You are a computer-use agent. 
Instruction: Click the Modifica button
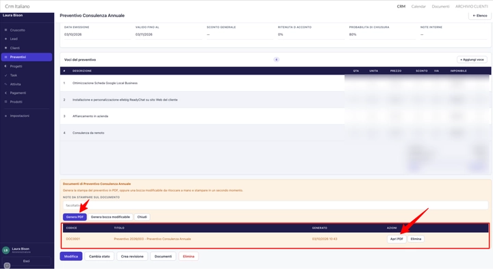pyautogui.click(x=71, y=257)
